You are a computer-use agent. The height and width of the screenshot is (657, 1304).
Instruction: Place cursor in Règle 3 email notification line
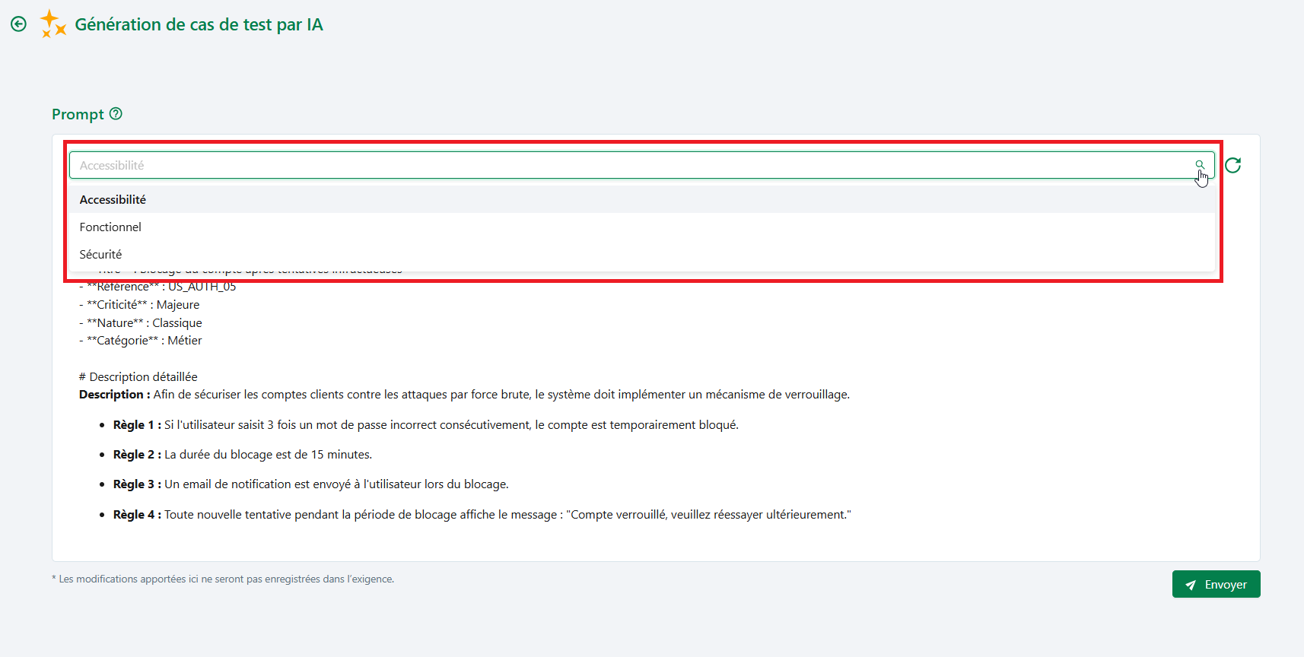tap(311, 484)
